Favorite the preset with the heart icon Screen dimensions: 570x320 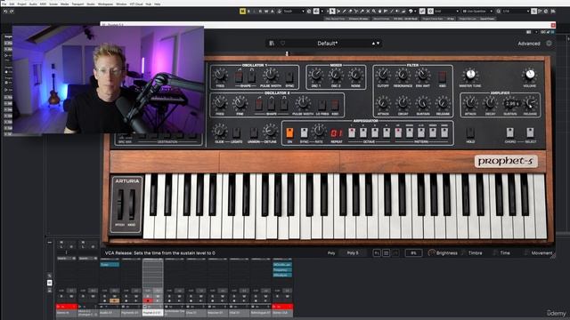(282, 44)
